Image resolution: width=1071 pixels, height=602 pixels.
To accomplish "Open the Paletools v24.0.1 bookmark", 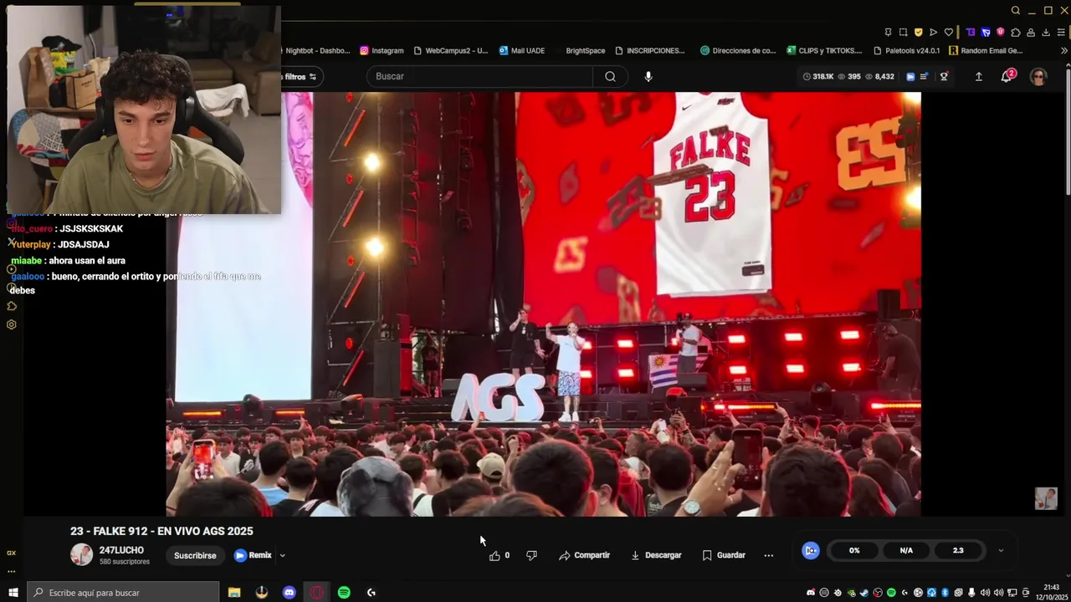I will (906, 50).
